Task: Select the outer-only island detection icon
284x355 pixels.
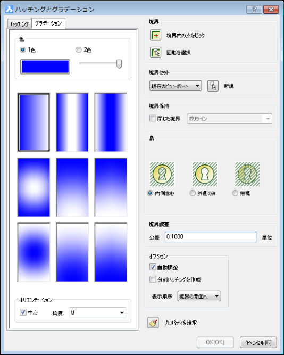Action: click(x=205, y=174)
